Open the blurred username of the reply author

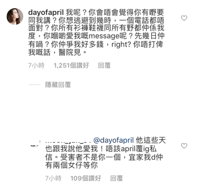pos(68,141)
